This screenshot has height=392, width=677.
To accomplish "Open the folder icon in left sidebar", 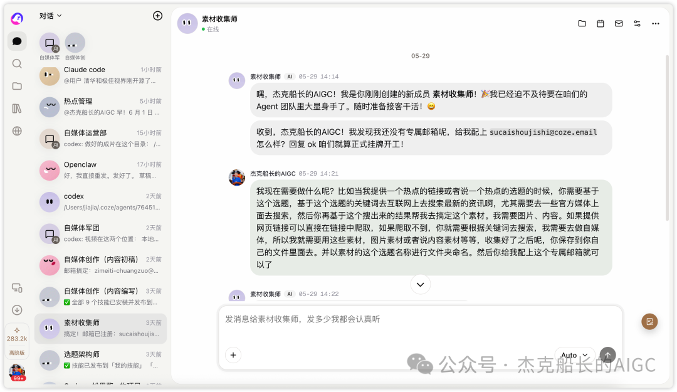I will (x=17, y=86).
